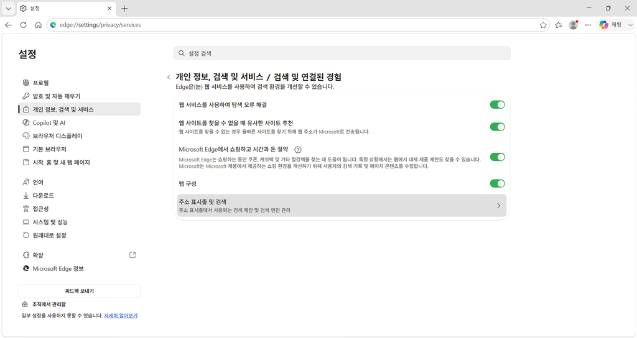637x338 pixels.
Task: Open 언어 settings section
Action: [x=79, y=182]
